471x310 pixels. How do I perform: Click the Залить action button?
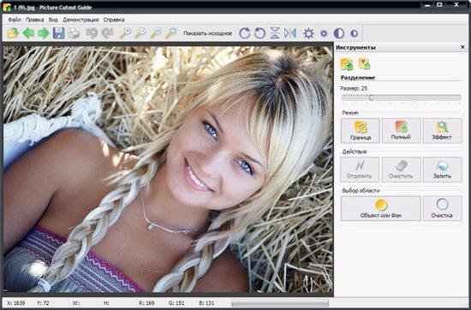[x=442, y=170]
